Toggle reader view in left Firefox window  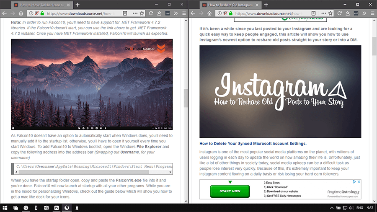tap(125, 13)
